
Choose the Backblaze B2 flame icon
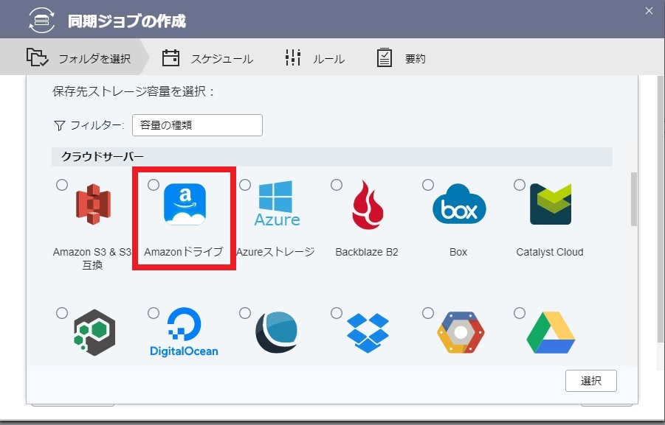tap(367, 204)
